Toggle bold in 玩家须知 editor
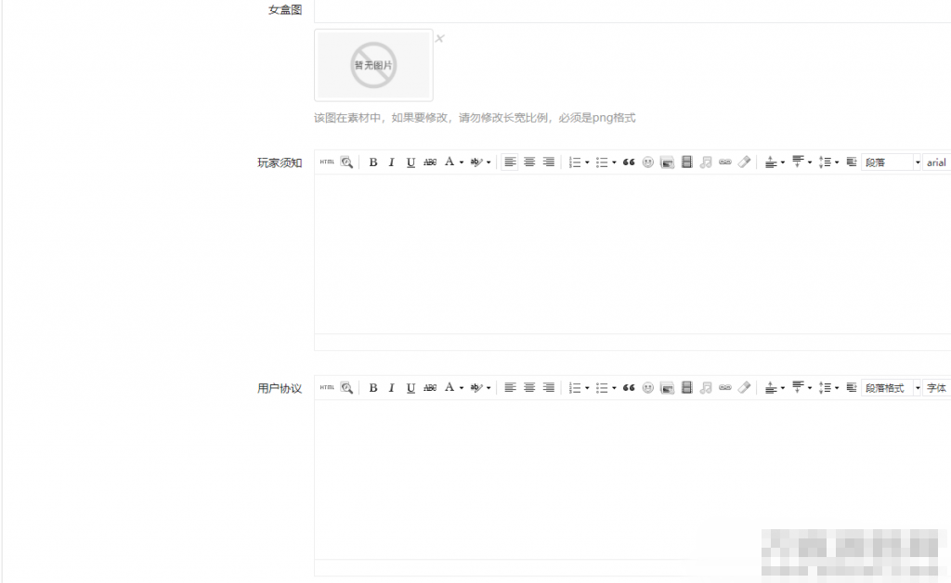This screenshot has height=583, width=951. [373, 162]
